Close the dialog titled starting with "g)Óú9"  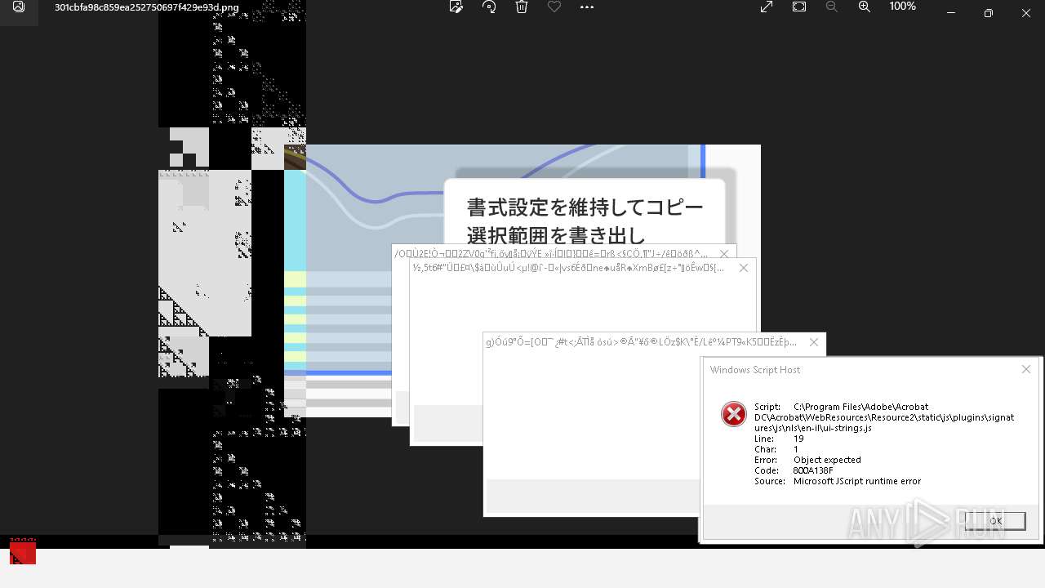[x=814, y=342]
